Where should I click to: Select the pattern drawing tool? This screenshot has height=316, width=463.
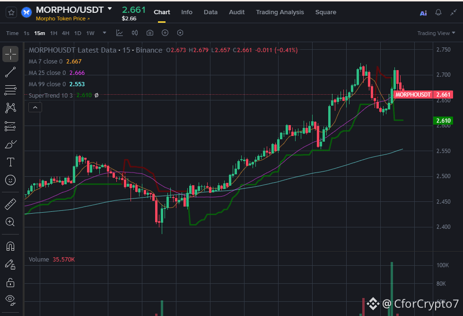point(10,108)
